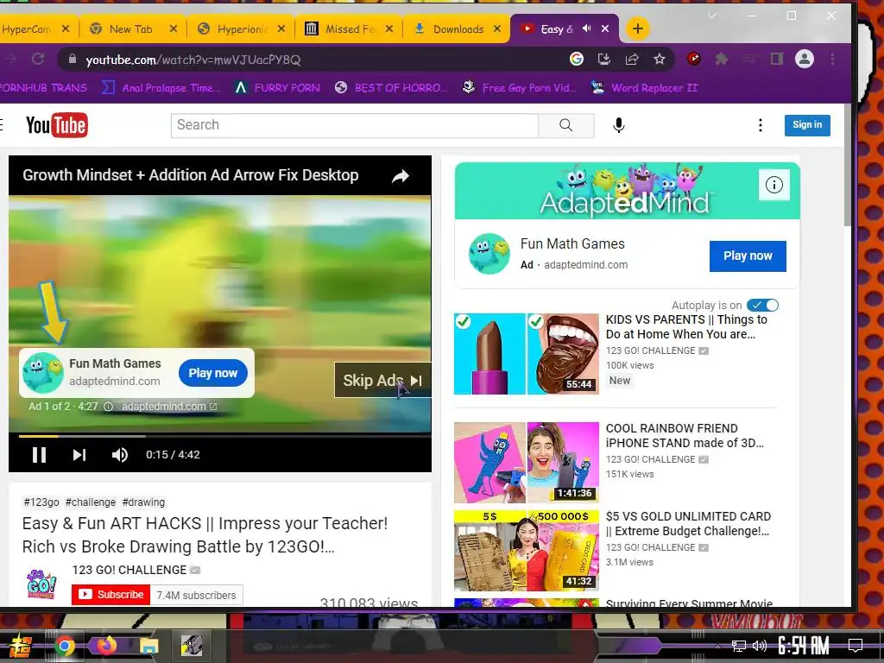
Task: Click Play now in the video ad overlay
Action: pyautogui.click(x=212, y=373)
